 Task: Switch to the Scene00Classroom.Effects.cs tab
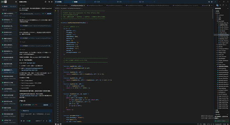pyautogui.click(x=95, y=5)
